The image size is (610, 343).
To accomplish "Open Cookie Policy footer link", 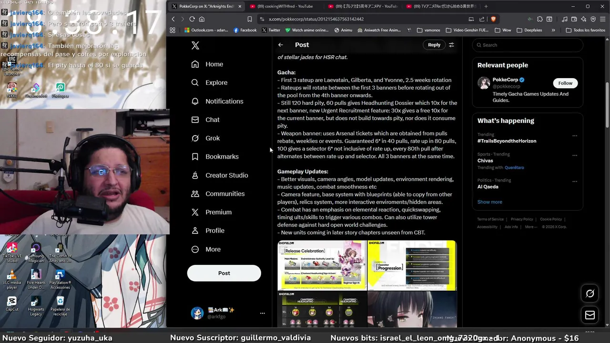I will point(551,219).
